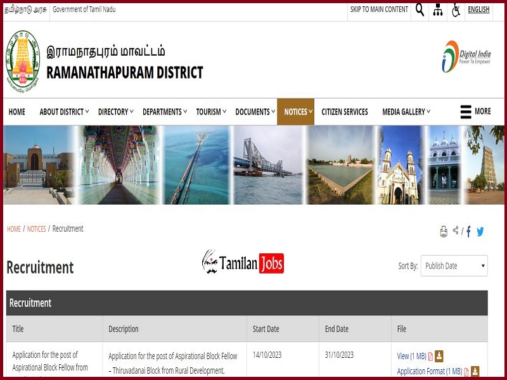Click PDF icon next to Application Format
Screen dimensions: 507x380
point(466,372)
